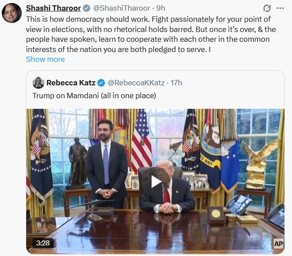Click the verified badge beside Rebecca Katz

point(101,83)
